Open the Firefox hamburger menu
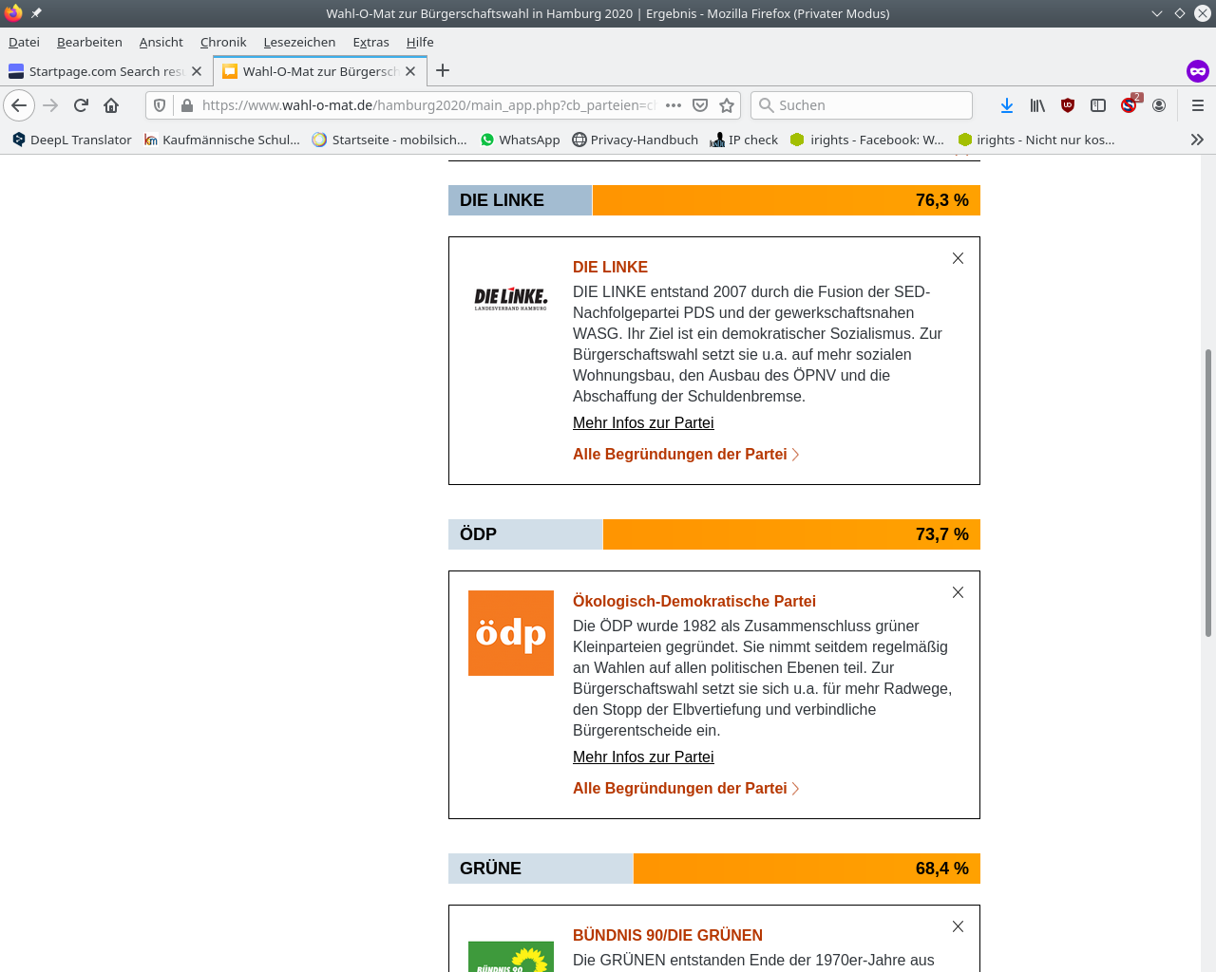 click(1198, 105)
